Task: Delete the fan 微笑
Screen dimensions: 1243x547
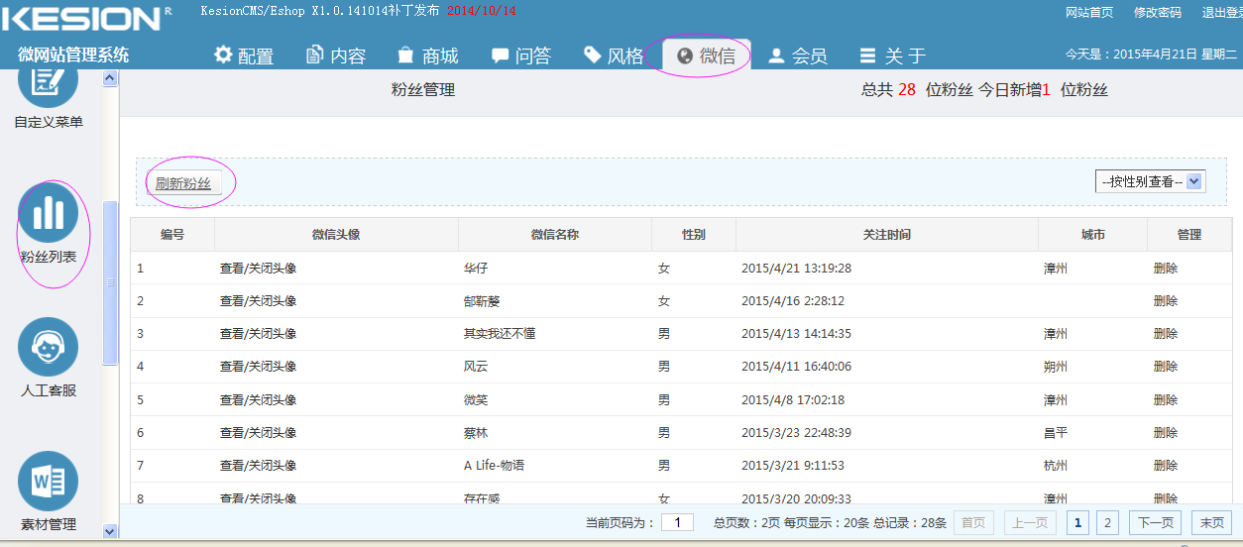Action: pyautogui.click(x=1166, y=399)
